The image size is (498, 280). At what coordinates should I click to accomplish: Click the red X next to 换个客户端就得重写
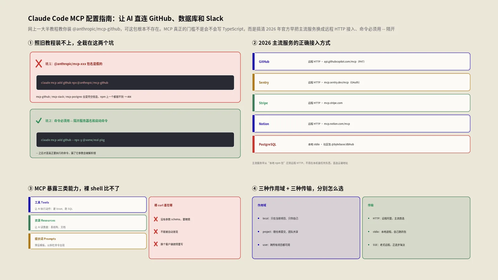coord(156,244)
